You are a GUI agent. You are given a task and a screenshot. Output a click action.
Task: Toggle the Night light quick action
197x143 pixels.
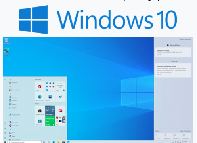pyautogui.click(x=169, y=137)
